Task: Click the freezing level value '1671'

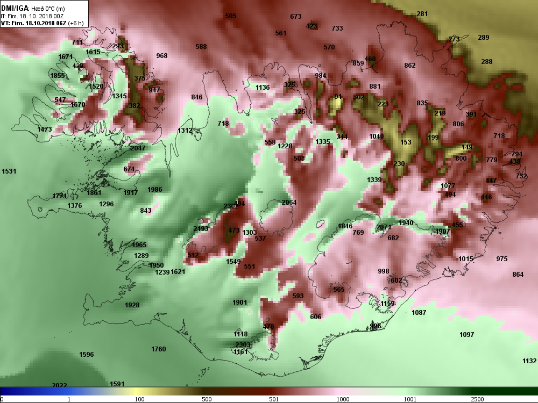Action: click(x=66, y=57)
